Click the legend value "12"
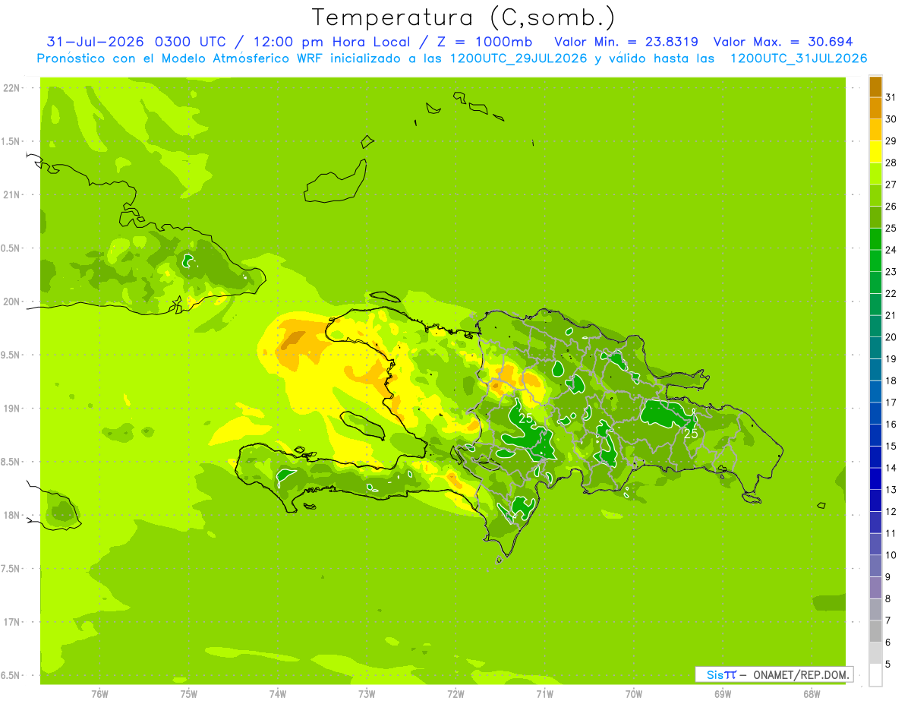Screen dimensions: 911x704 [x=891, y=511]
